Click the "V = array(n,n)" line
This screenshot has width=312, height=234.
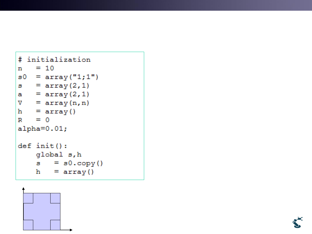pyautogui.click(x=54, y=103)
